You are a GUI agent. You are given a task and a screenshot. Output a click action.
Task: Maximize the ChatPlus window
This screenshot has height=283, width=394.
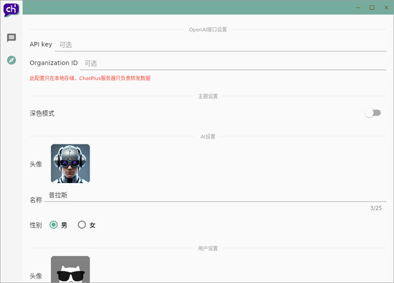(372, 8)
